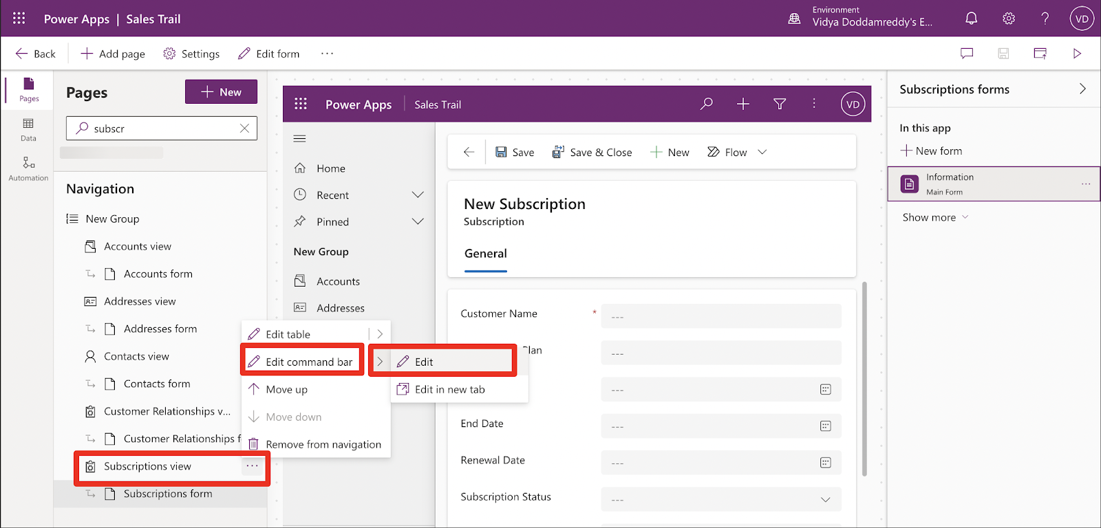Select Accounts view
The image size is (1101, 528).
coord(138,246)
